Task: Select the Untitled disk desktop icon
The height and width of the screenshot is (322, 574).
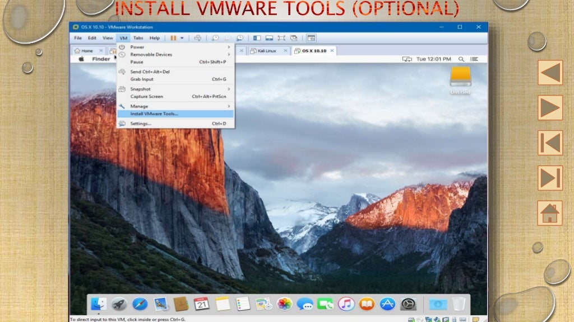Action: [x=461, y=80]
